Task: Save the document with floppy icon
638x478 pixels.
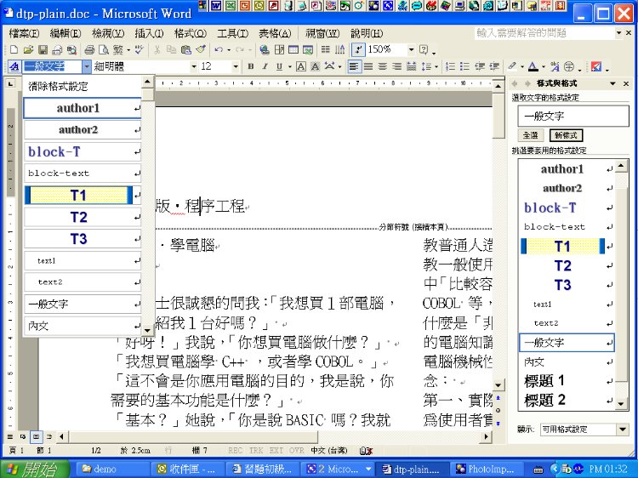Action: point(43,50)
